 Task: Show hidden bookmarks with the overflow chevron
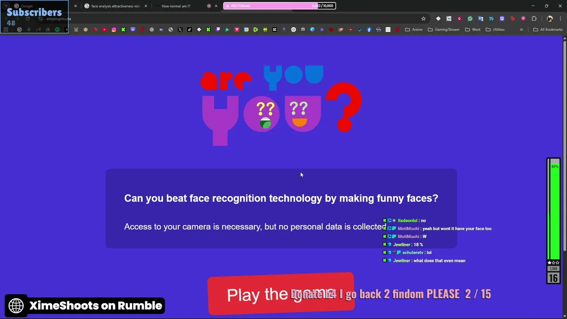click(x=521, y=29)
